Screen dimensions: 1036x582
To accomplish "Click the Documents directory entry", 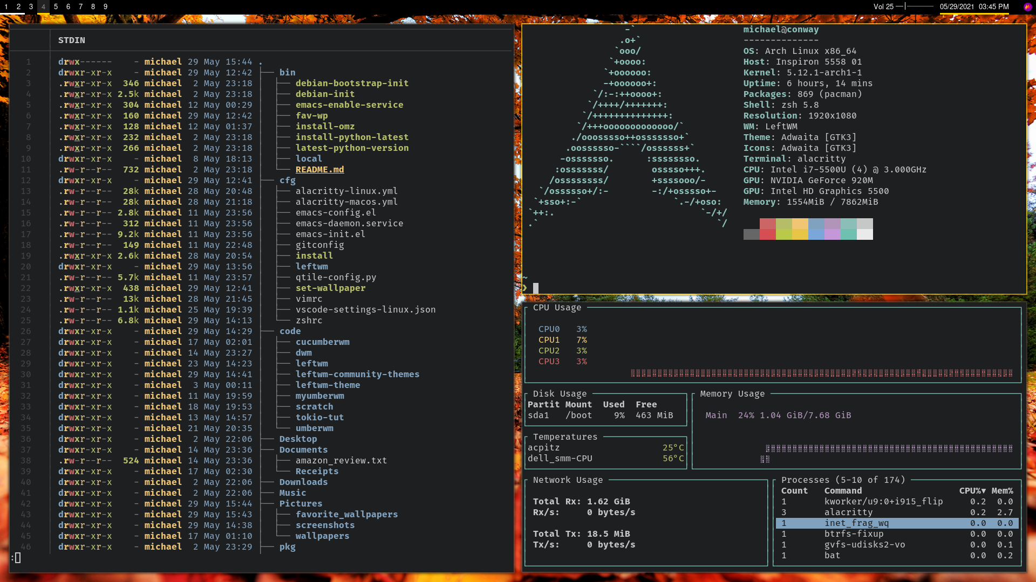I will (303, 449).
